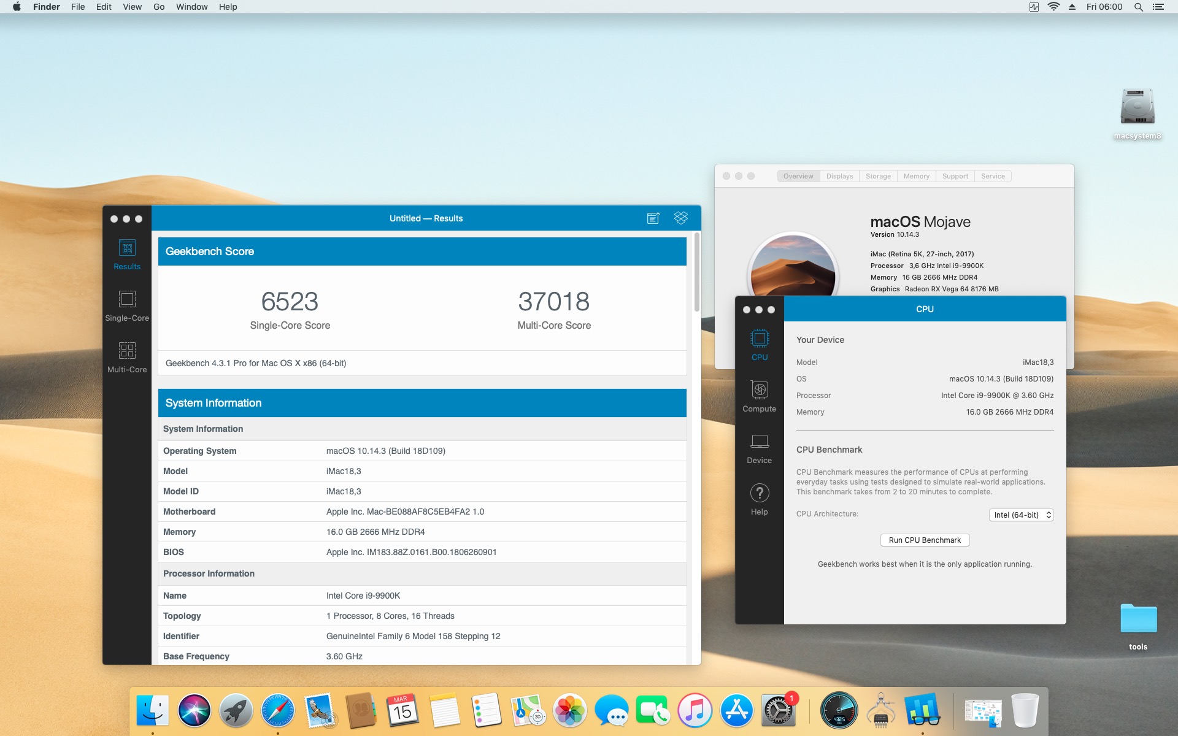Image resolution: width=1178 pixels, height=736 pixels.
Task: Open the Memory tab in About This Mac
Action: pos(916,176)
